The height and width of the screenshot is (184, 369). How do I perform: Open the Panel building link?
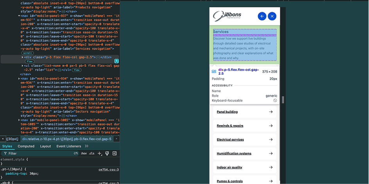[227, 112]
